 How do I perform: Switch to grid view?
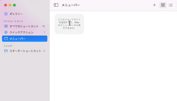click(163, 5)
